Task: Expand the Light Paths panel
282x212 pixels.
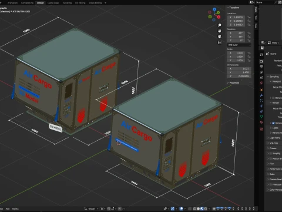Action: pos(274,138)
